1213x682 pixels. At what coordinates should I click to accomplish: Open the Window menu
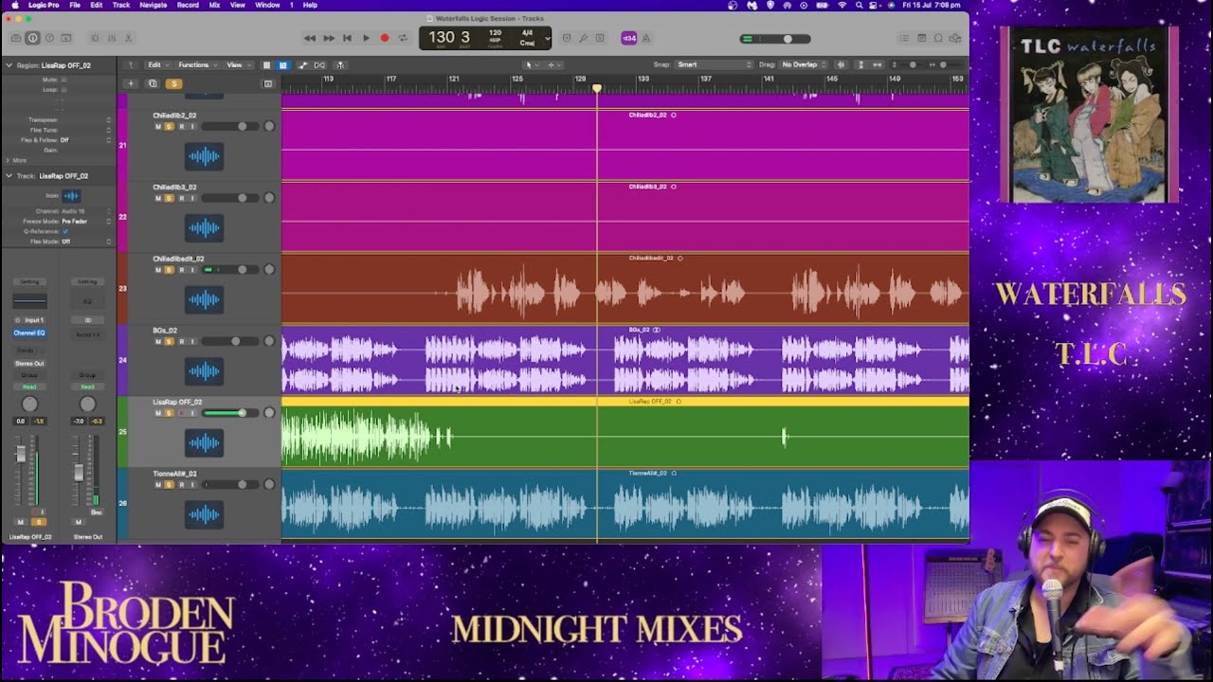point(267,5)
